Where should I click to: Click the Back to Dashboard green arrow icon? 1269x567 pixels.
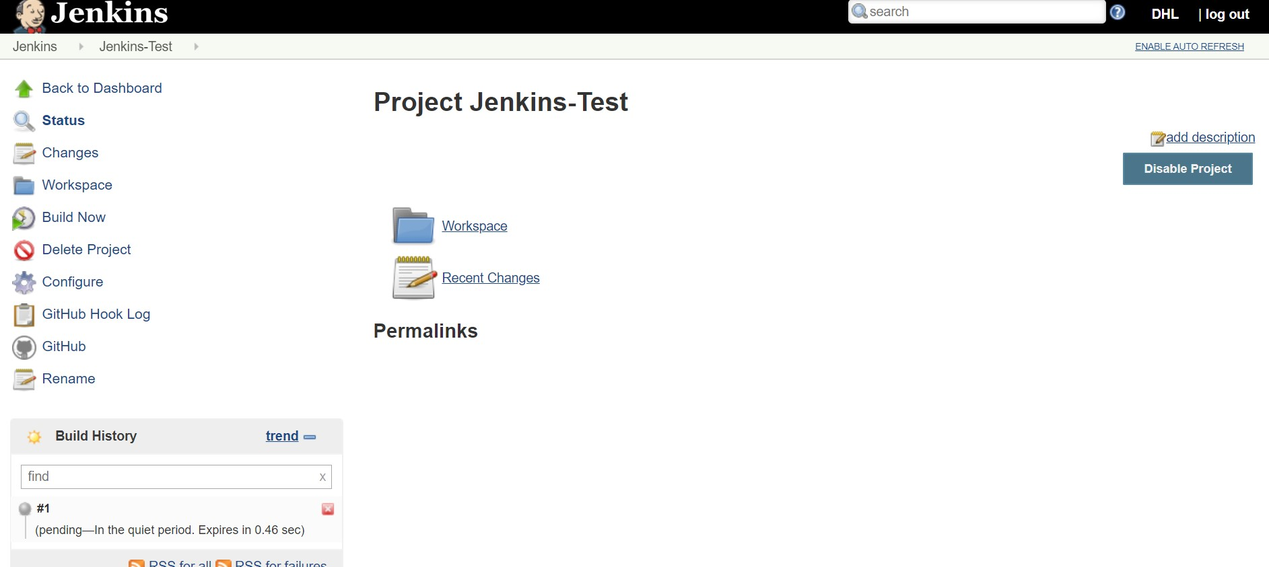[24, 89]
